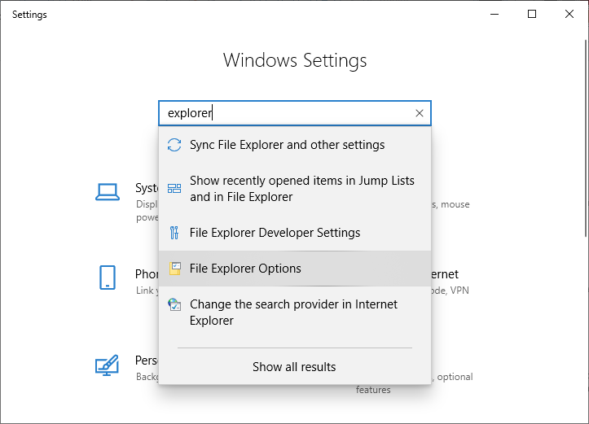Click Show all results
Screen dimensions: 589x424
pos(294,366)
